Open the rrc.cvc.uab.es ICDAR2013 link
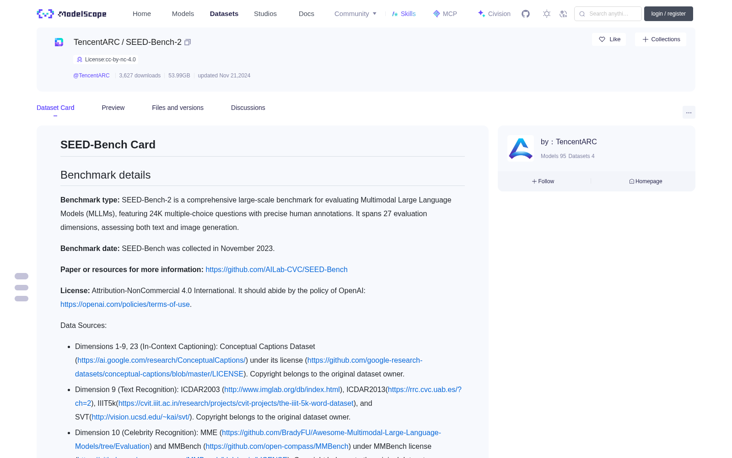Screen dimensions: 732x458 tap(425, 389)
